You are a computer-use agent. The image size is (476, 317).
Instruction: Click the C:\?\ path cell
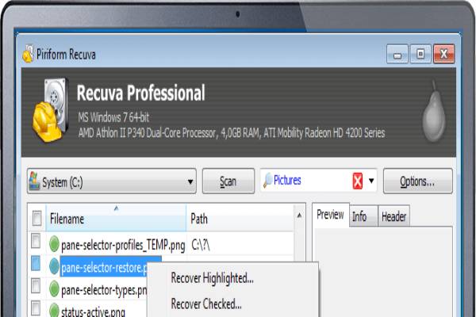pos(201,245)
